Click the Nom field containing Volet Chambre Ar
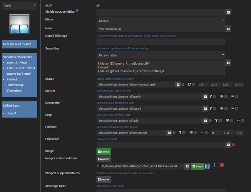 [161, 29]
